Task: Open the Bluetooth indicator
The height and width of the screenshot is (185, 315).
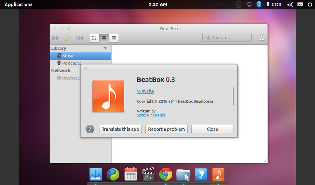Action: pos(259,4)
